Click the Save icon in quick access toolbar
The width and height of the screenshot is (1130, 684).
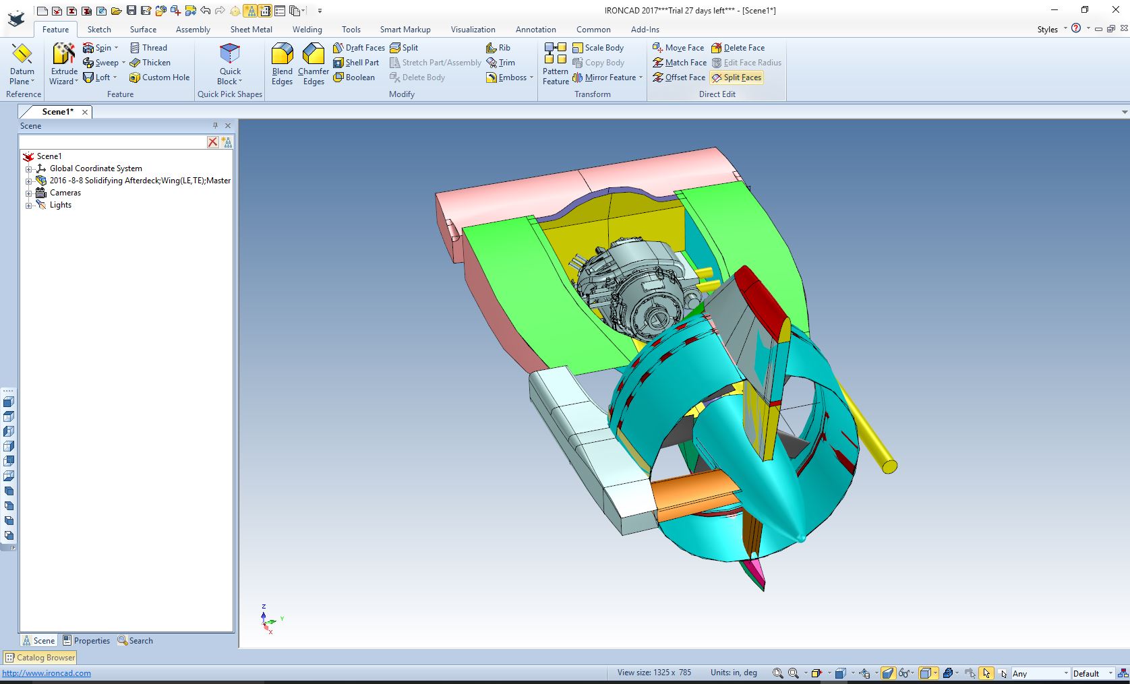131,10
